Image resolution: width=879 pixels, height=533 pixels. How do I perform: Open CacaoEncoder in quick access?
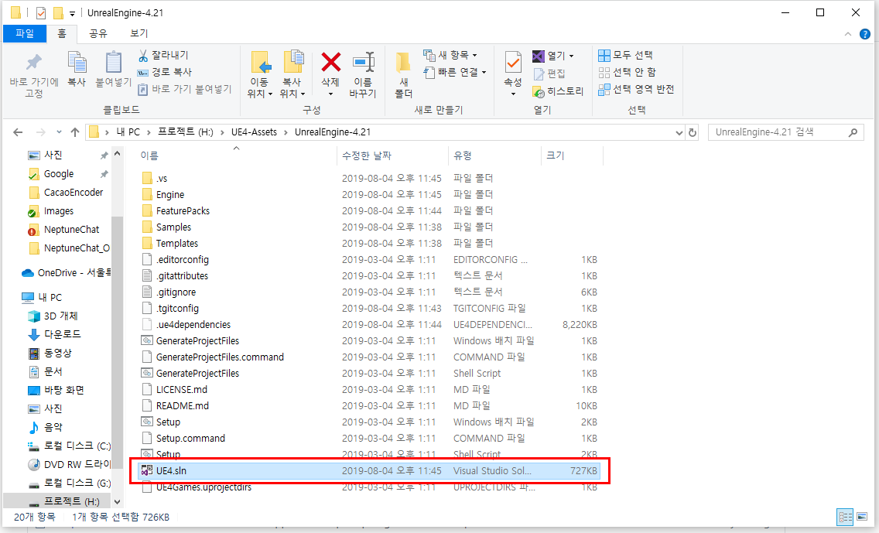tap(66, 193)
